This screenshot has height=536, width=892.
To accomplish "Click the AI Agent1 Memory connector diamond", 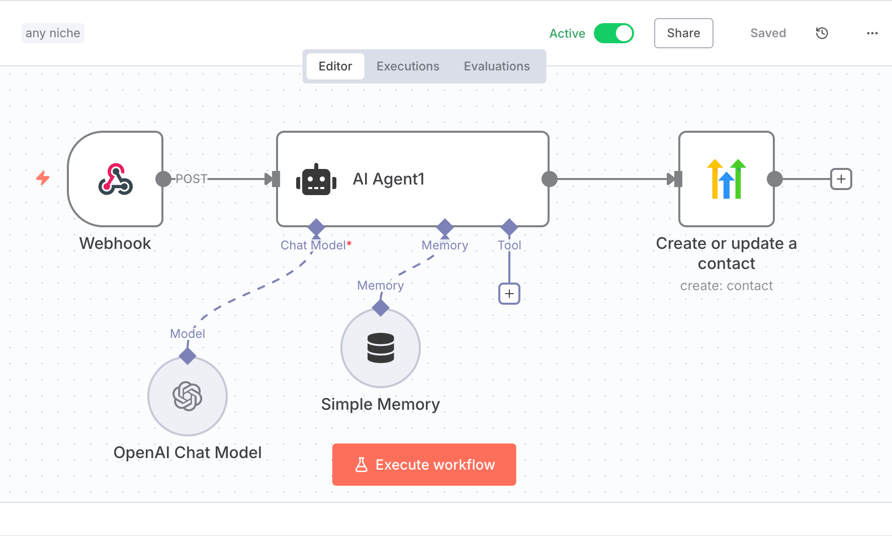I will 445,227.
